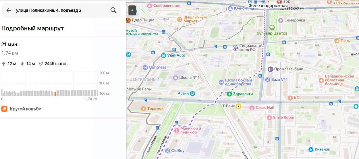This screenshot has width=359, height=159.
Task: Click the 1,74 км distance under 21 мин
Action: coord(10,53)
